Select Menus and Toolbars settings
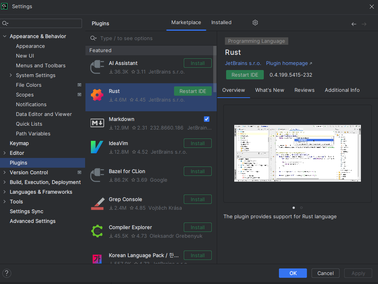 pyautogui.click(x=41, y=65)
